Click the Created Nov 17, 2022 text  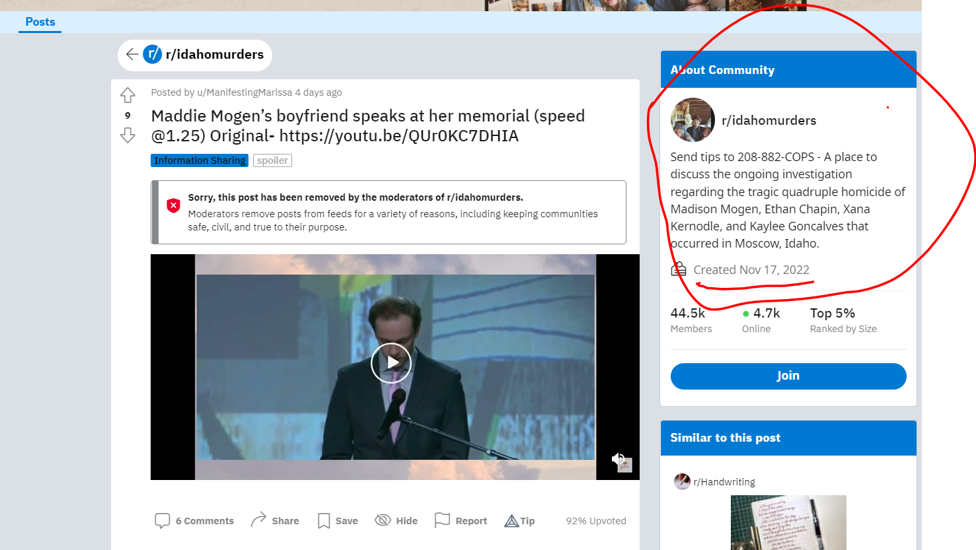(x=751, y=269)
